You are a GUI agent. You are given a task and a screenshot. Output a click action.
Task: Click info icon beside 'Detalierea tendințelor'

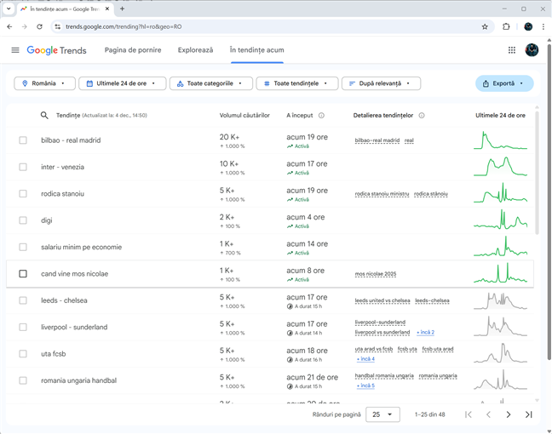pos(422,115)
